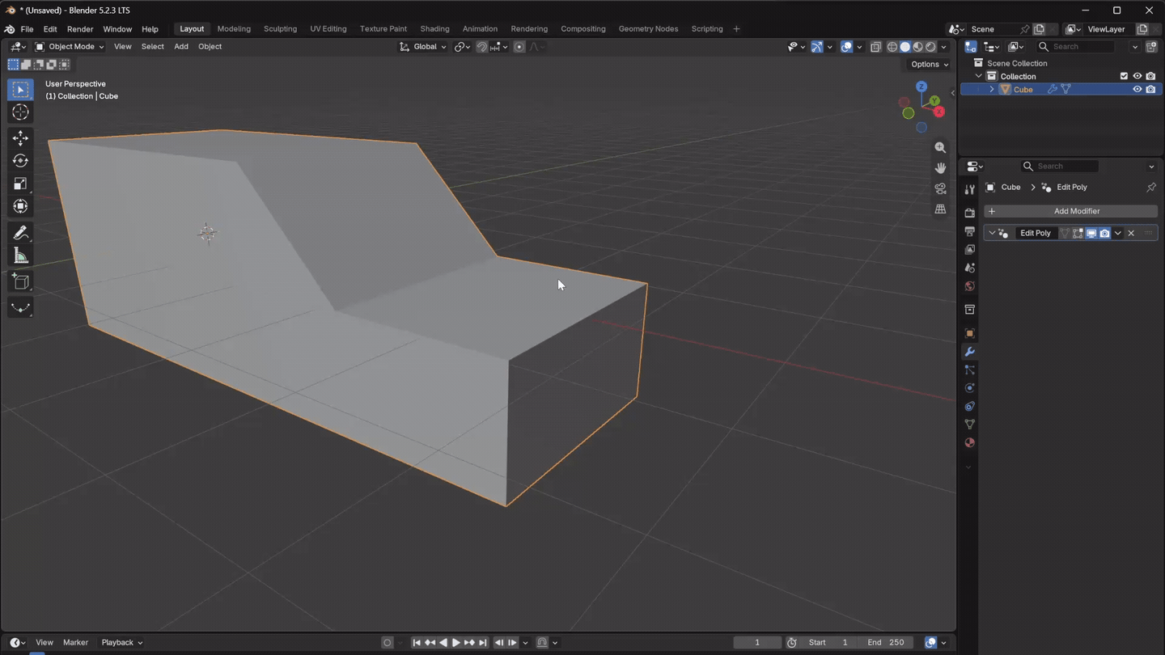Screen dimensions: 1165x655
Task: Click the zoom magnifier viewport gizmo
Action: pyautogui.click(x=940, y=147)
